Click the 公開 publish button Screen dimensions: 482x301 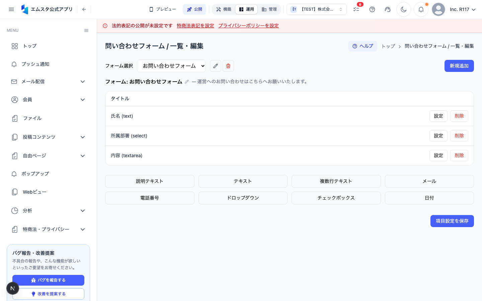194,9
